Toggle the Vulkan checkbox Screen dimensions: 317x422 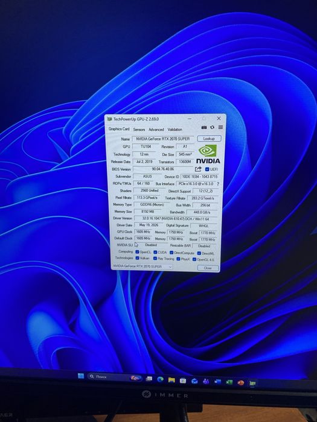(138, 258)
